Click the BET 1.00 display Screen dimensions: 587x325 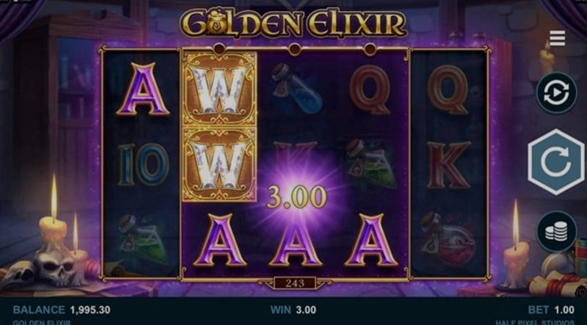tap(551, 310)
